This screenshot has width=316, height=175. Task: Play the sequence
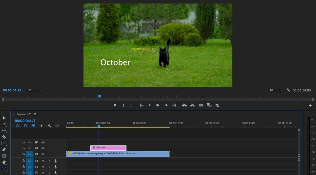point(158,105)
